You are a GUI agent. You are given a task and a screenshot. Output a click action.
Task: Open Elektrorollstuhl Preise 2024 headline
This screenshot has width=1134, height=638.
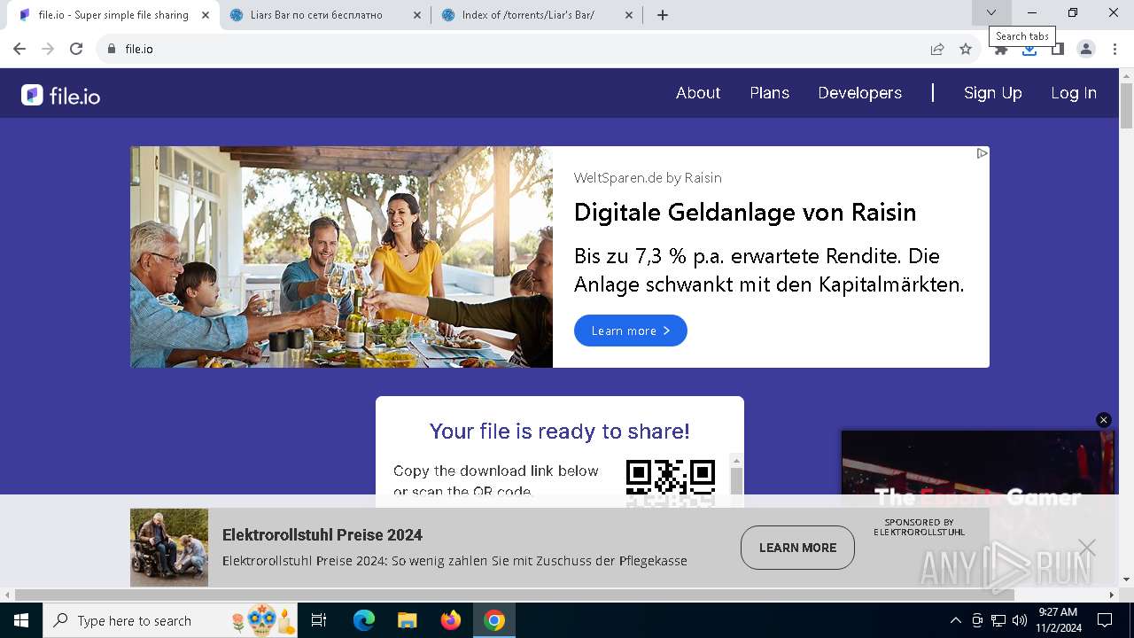(322, 535)
